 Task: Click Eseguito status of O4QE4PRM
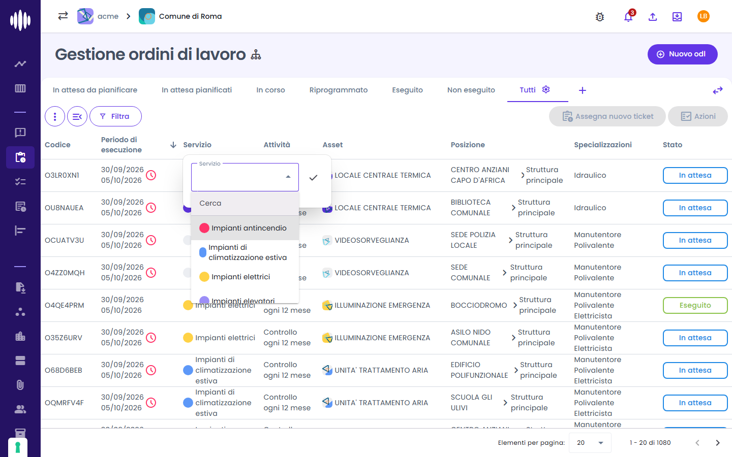click(x=695, y=305)
